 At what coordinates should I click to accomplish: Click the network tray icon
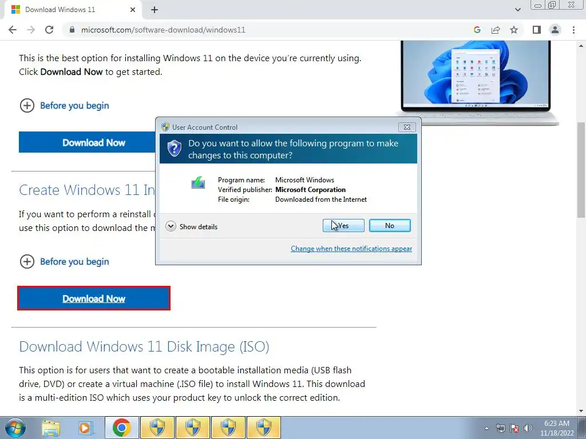coord(500,428)
